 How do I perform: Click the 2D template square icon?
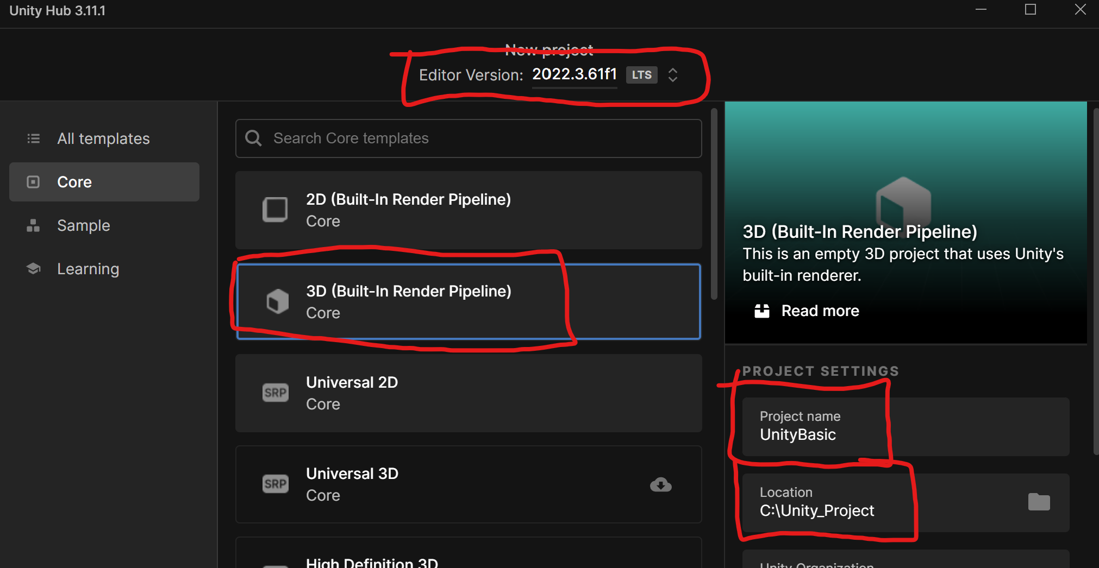click(276, 210)
